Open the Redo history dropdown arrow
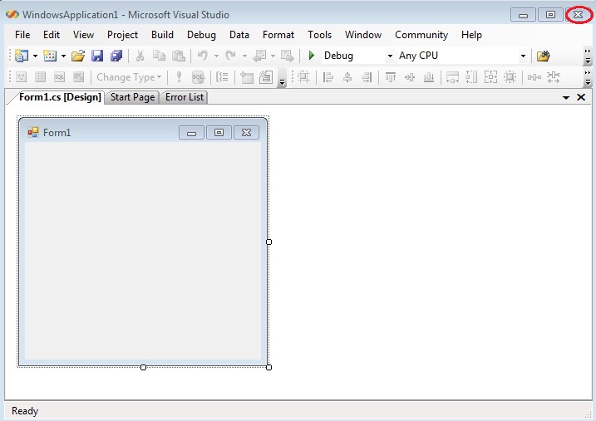 point(244,56)
